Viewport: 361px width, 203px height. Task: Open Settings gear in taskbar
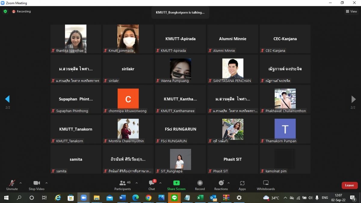[239, 198]
